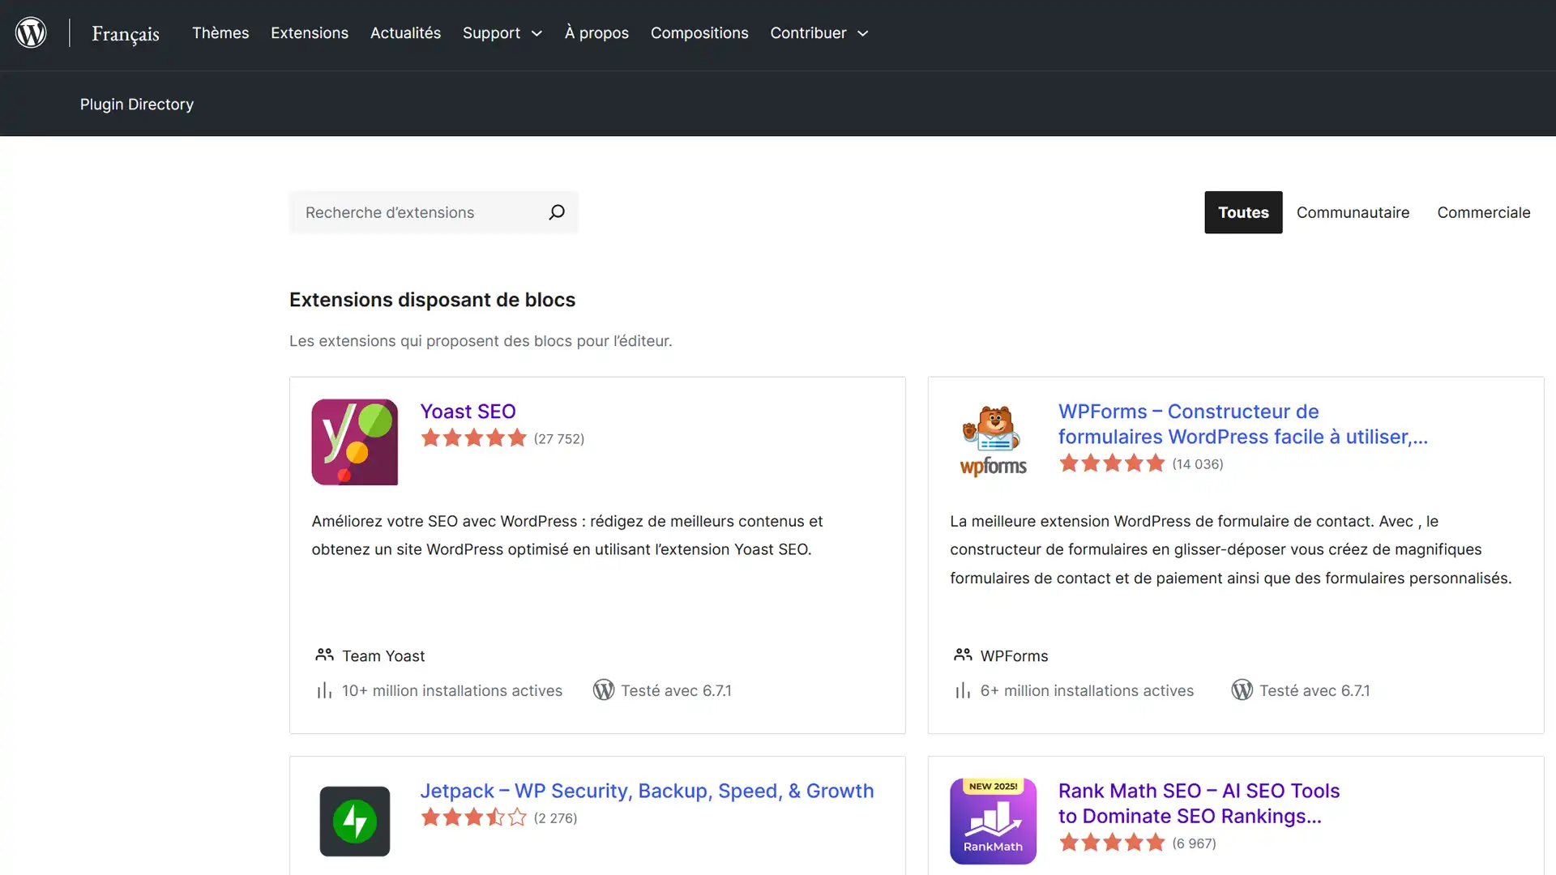This screenshot has width=1556, height=875.
Task: Click WordPress icon beside WPForms tested version
Action: coord(1242,689)
